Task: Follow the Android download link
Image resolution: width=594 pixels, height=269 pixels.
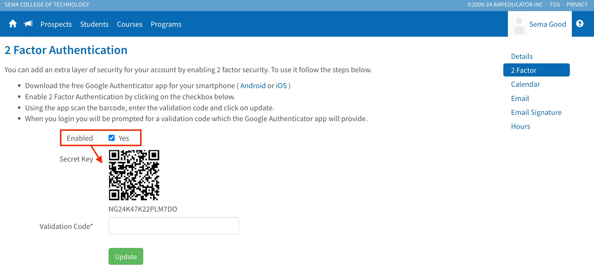Action: 253,86
